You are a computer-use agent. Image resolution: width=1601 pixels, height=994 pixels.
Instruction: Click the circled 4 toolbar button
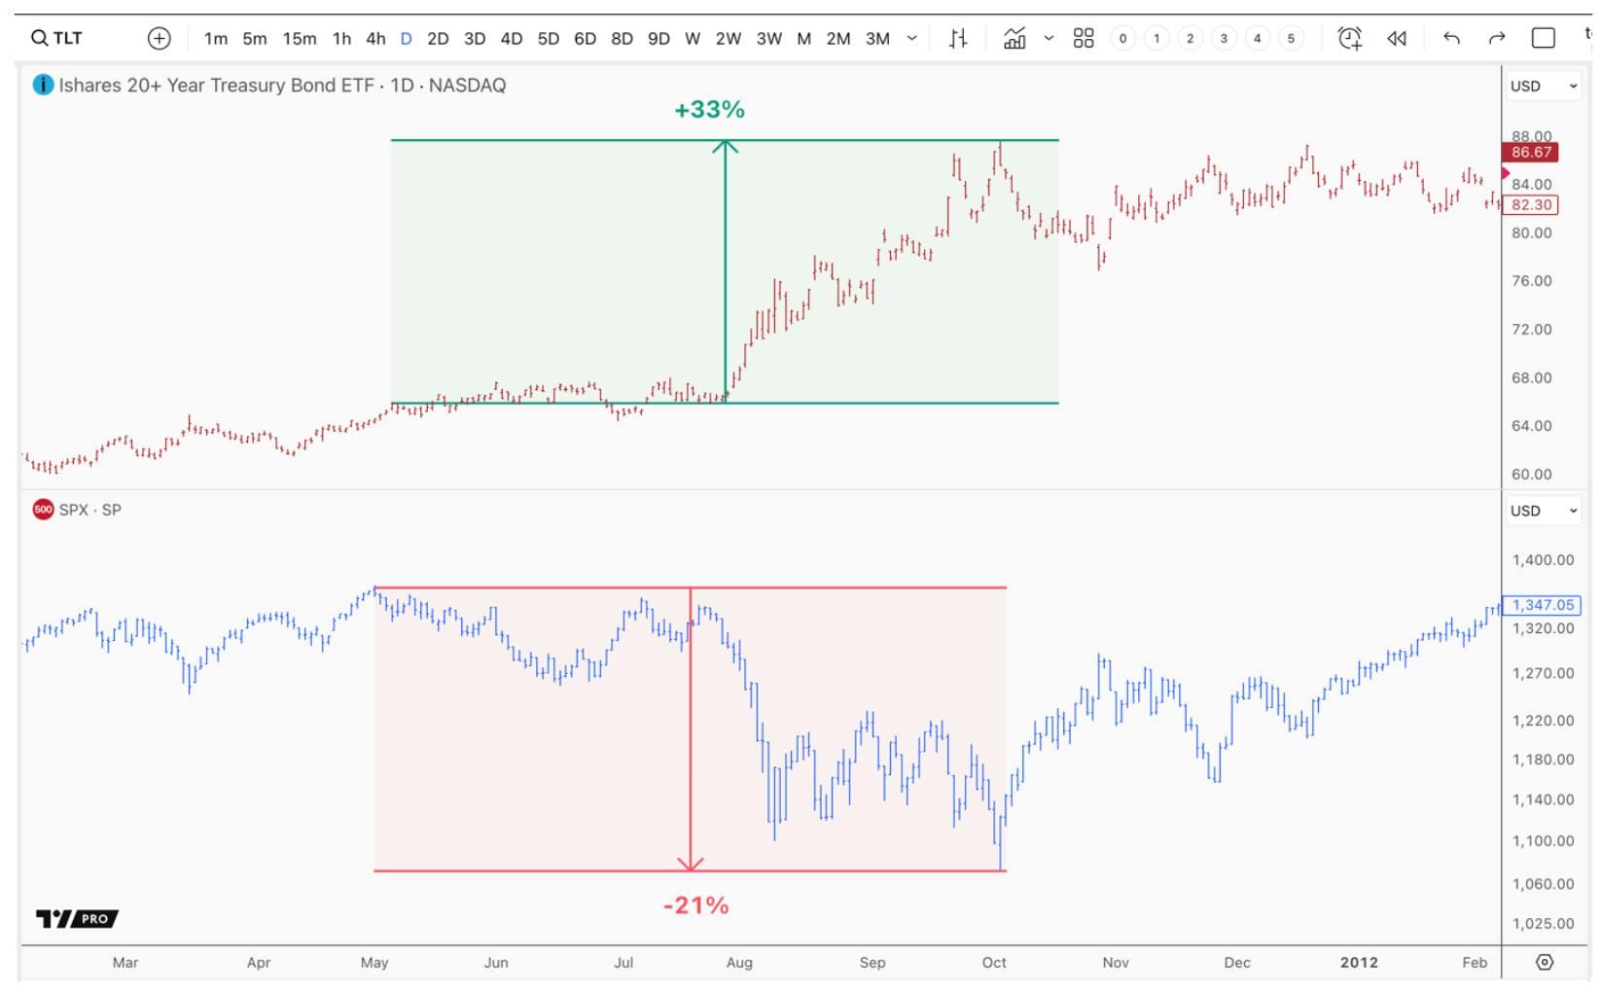(x=1258, y=38)
